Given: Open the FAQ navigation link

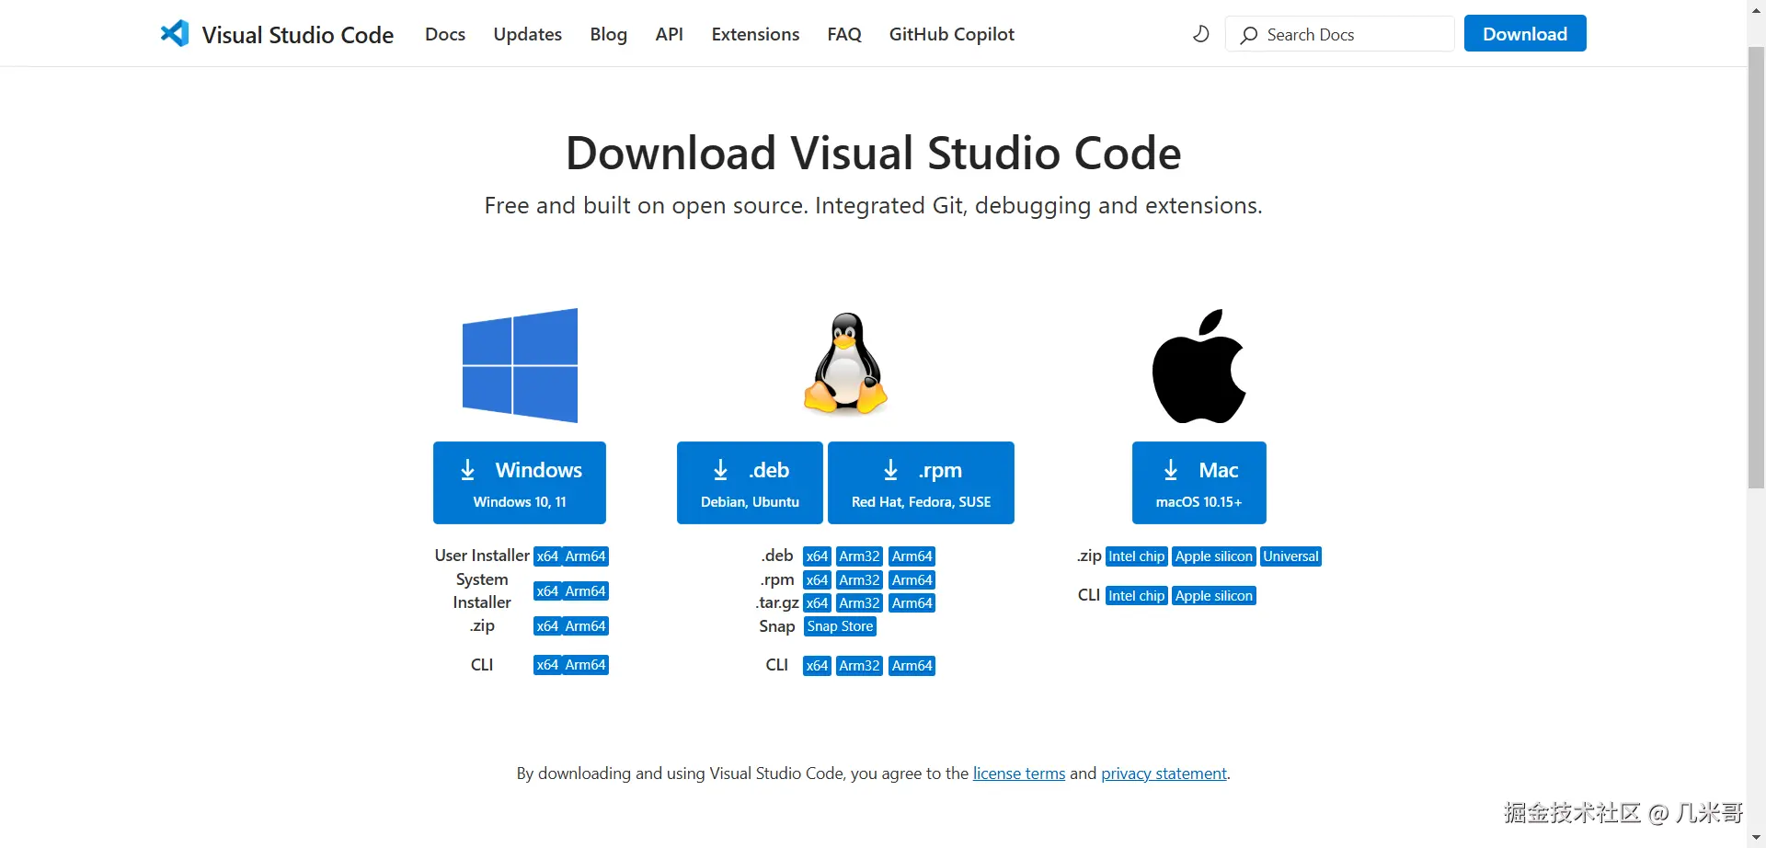Looking at the screenshot, I should point(844,34).
